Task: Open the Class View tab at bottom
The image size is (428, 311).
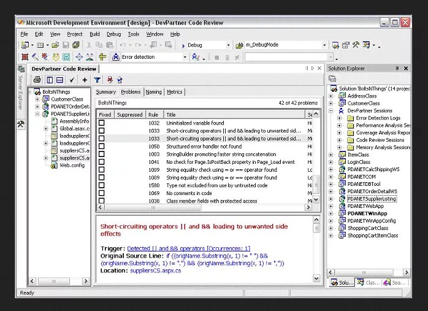Action: pos(369,283)
